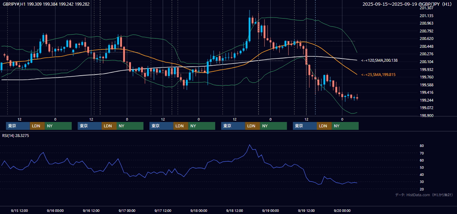Click the RSI scale level 20
The width and height of the screenshot is (457, 214).
(x=422, y=189)
